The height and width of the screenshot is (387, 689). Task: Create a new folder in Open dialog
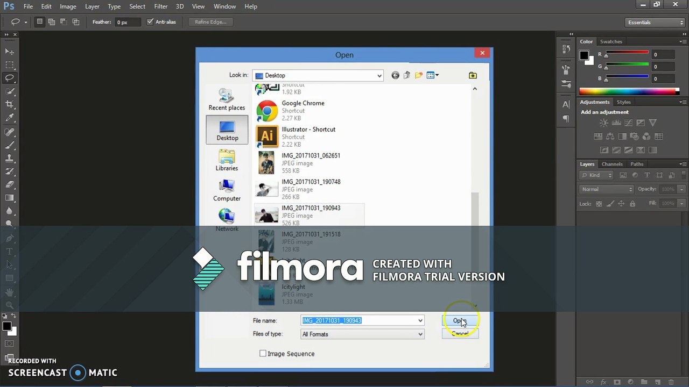tap(418, 75)
